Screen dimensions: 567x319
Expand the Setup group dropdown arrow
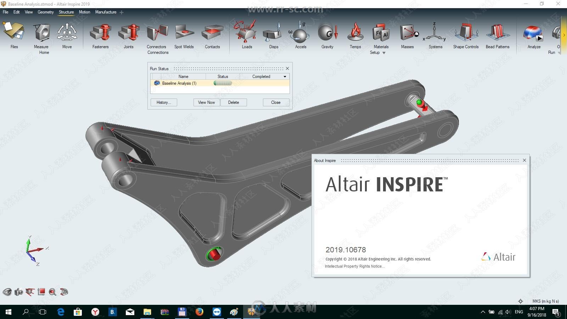coord(384,53)
